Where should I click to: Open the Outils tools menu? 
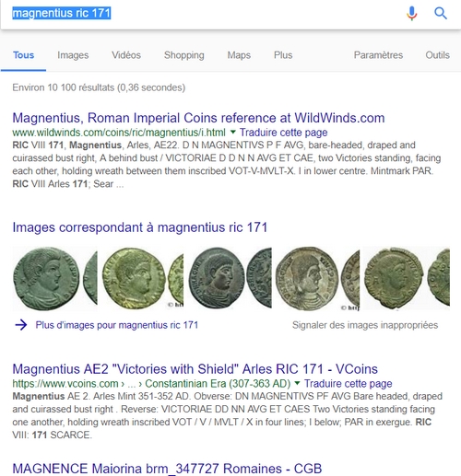pos(437,55)
